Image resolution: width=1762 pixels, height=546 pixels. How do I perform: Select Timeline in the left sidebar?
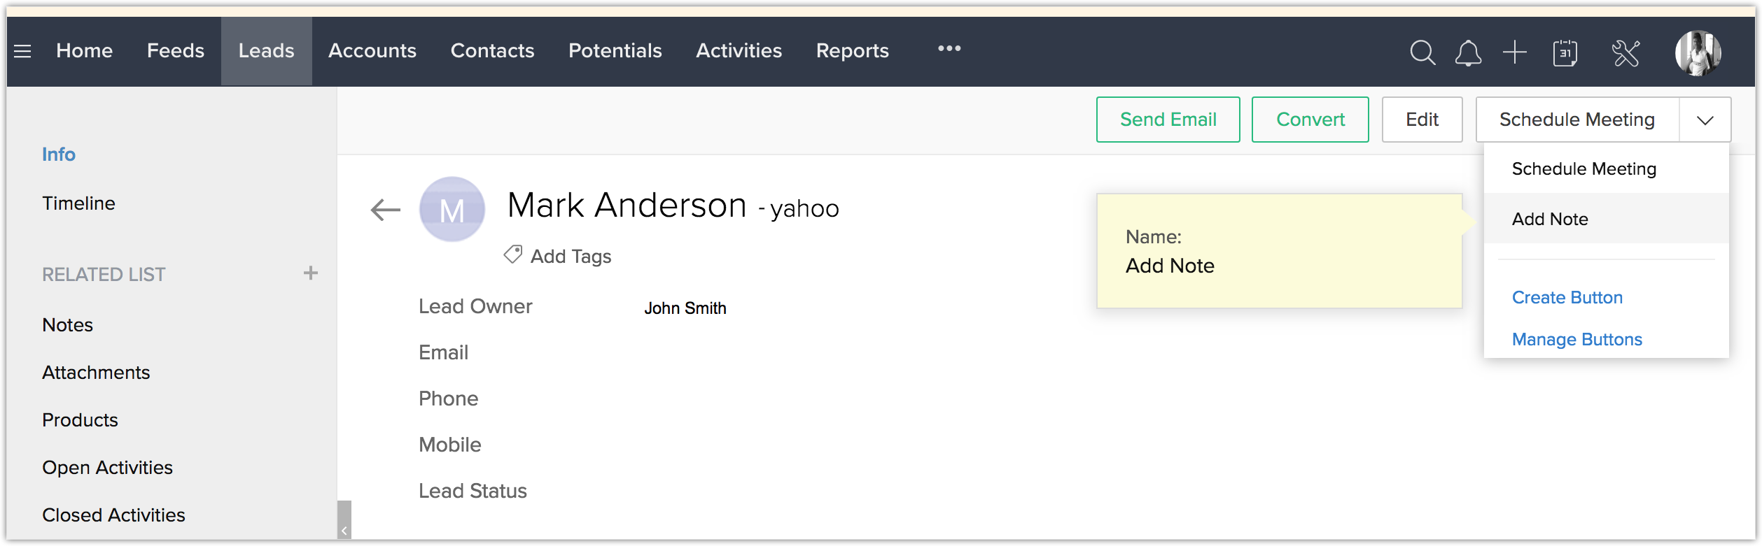[x=78, y=203]
